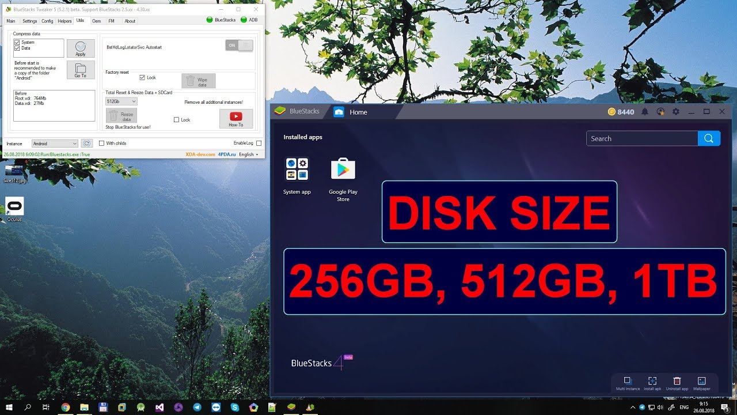The height and width of the screenshot is (415, 737).
Task: Check the Total Reset Lock checkbox
Action: pyautogui.click(x=176, y=120)
